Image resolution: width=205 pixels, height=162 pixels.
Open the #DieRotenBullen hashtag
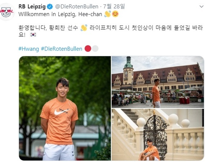pyautogui.click(x=61, y=49)
